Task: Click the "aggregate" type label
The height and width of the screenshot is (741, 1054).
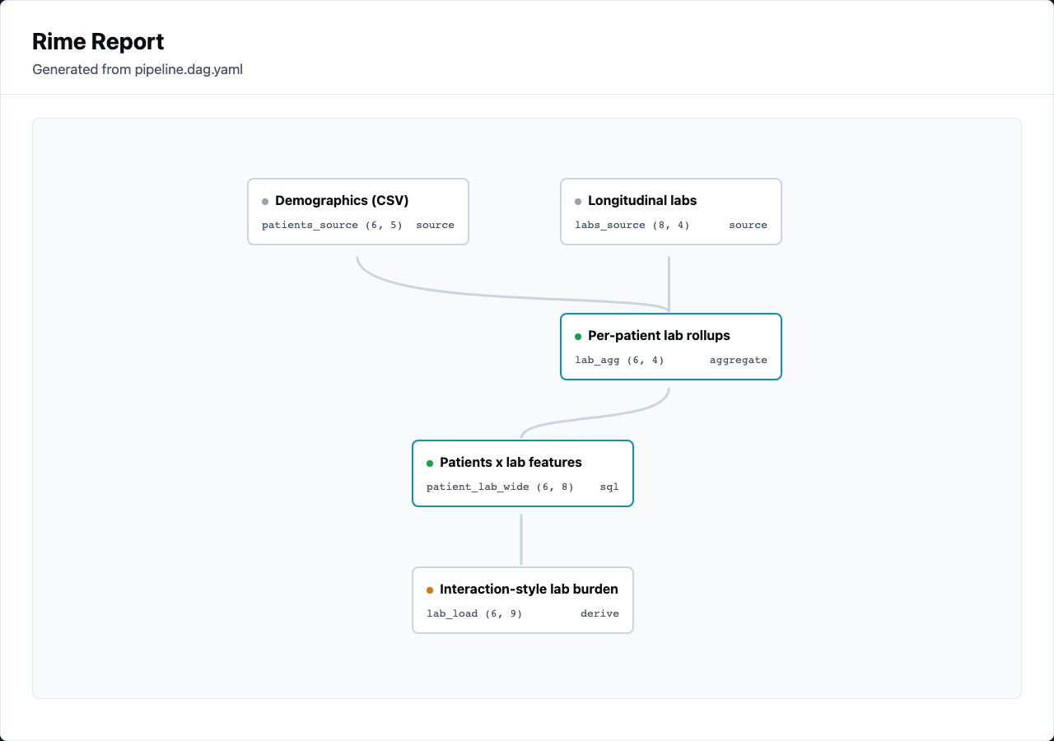Action: pyautogui.click(x=739, y=360)
